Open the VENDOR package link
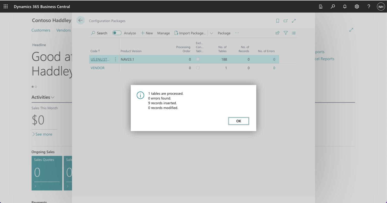Viewport: 387px width, 203px height. [98, 68]
